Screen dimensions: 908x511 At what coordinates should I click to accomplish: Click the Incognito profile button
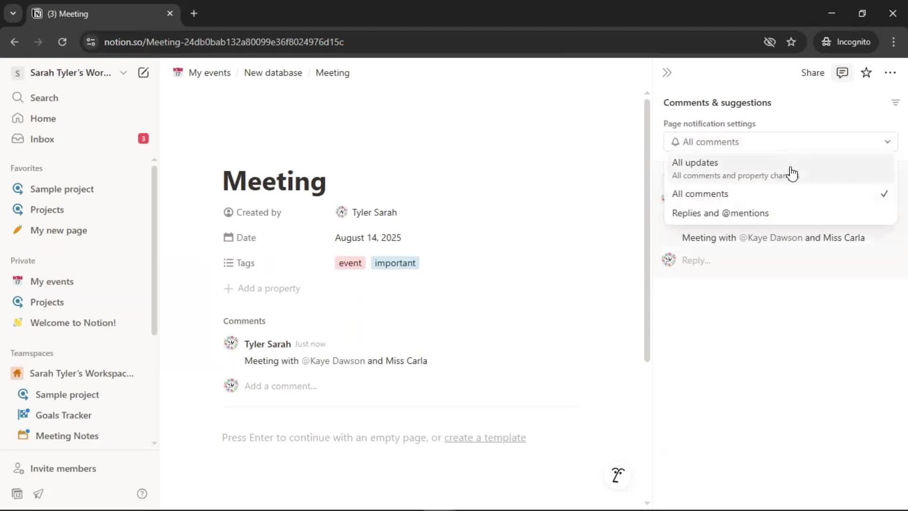point(846,42)
